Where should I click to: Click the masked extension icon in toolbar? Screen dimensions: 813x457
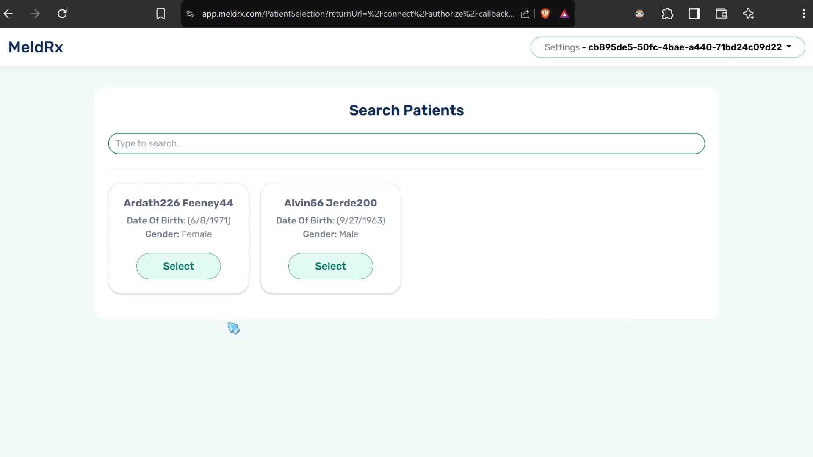[639, 14]
